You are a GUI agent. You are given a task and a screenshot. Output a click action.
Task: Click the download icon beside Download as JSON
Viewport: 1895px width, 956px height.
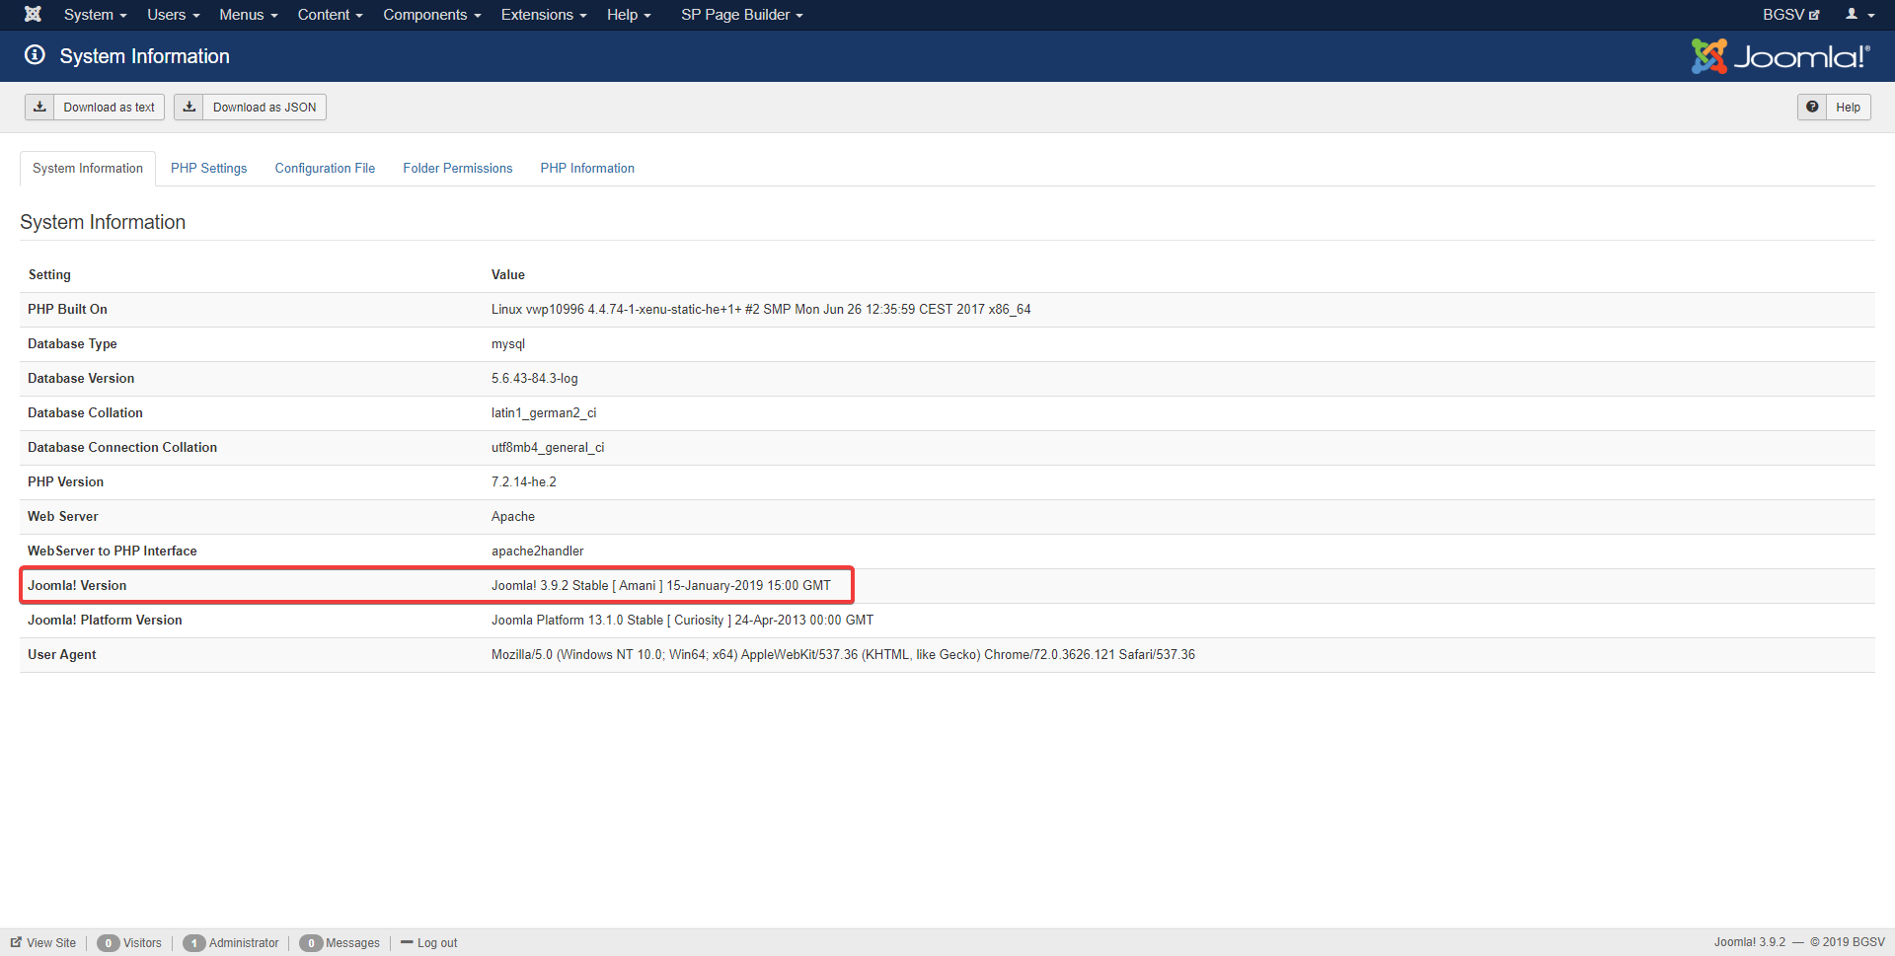189,107
